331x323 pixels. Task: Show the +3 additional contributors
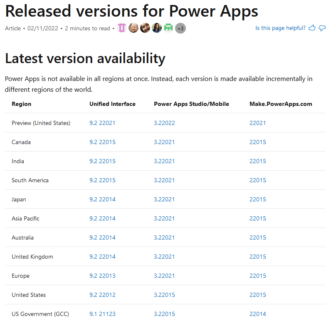tap(180, 28)
